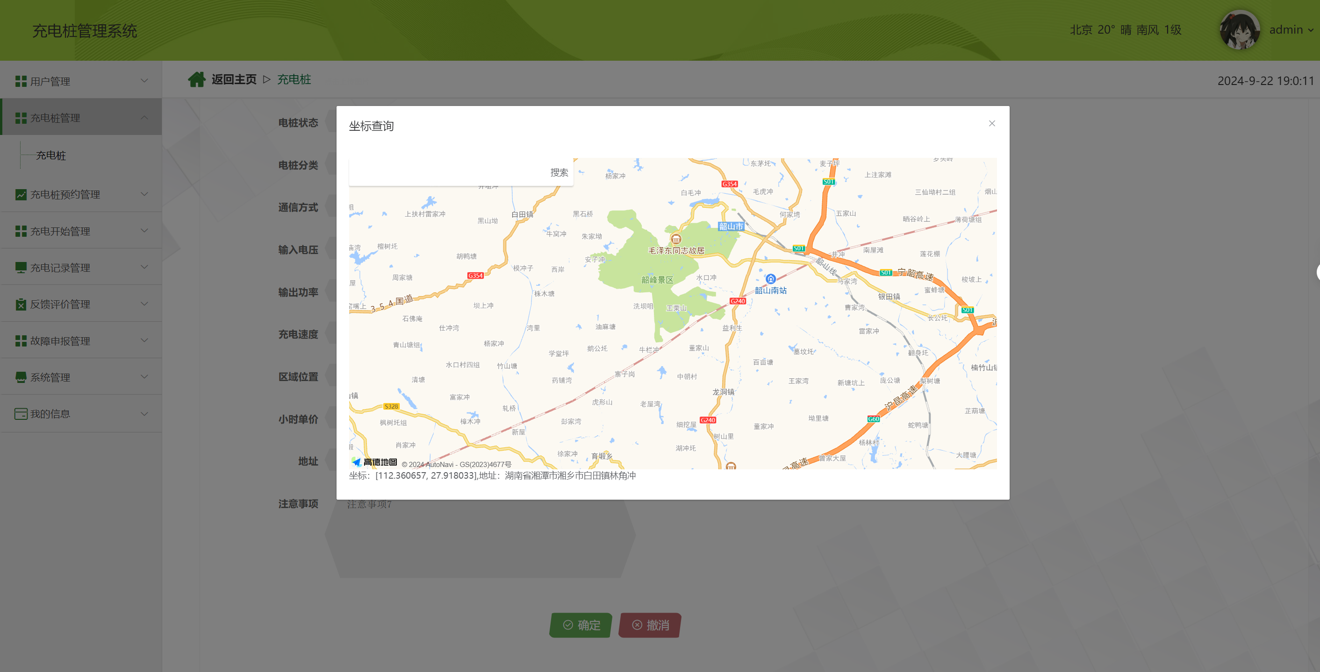Click the map search input field

(447, 172)
